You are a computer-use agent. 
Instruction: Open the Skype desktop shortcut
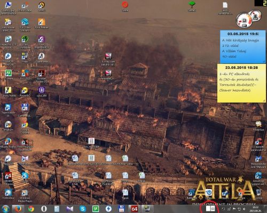(25, 177)
